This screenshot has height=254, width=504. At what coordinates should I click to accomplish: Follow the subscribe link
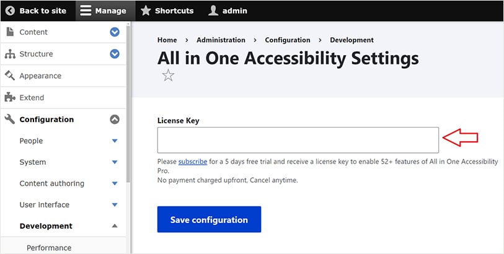[193, 162]
